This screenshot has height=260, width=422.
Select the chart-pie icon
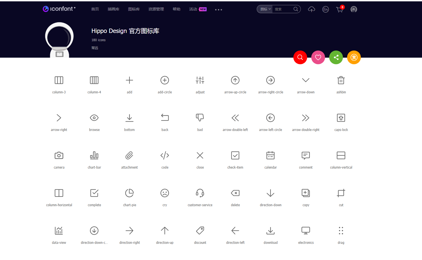(x=129, y=193)
